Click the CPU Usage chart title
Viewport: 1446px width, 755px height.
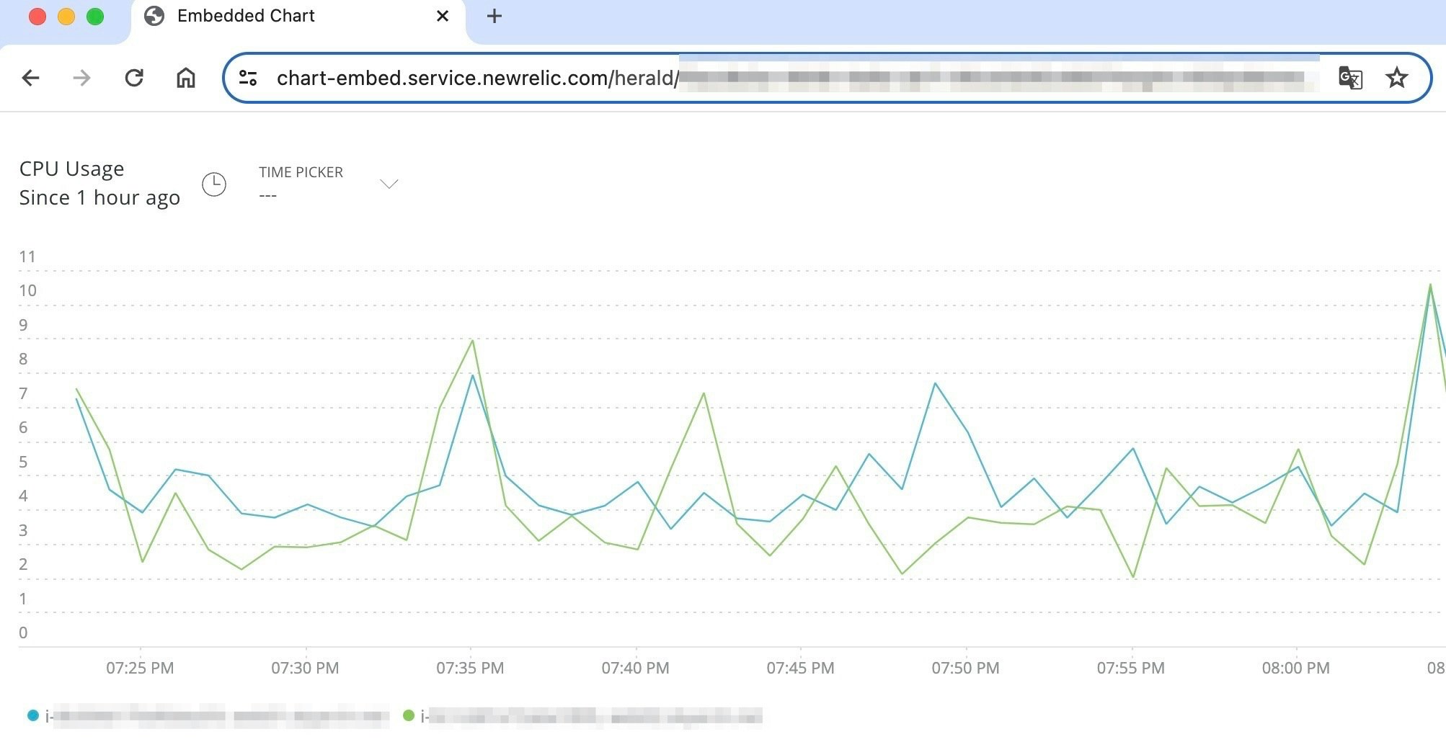71,169
